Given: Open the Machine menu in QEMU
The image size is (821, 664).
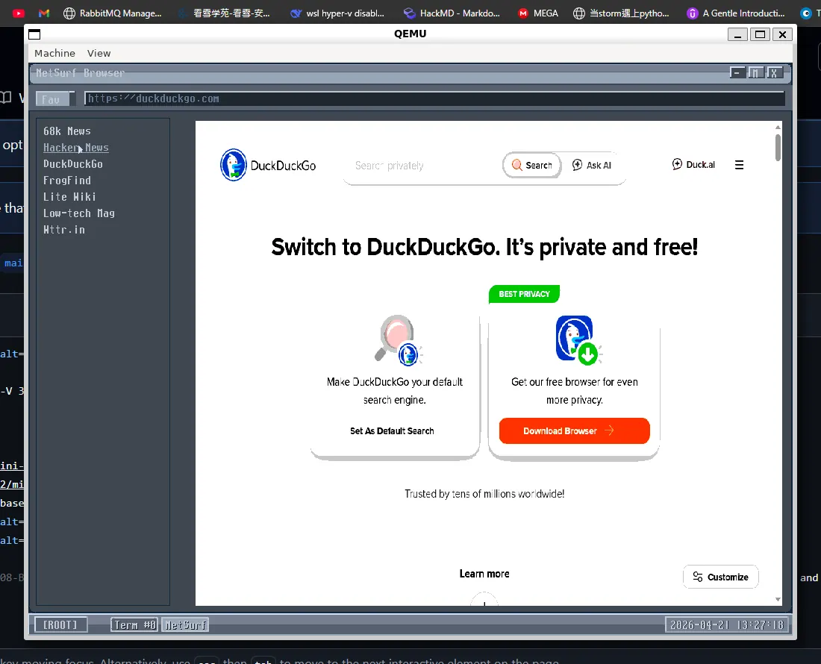Looking at the screenshot, I should coord(54,53).
